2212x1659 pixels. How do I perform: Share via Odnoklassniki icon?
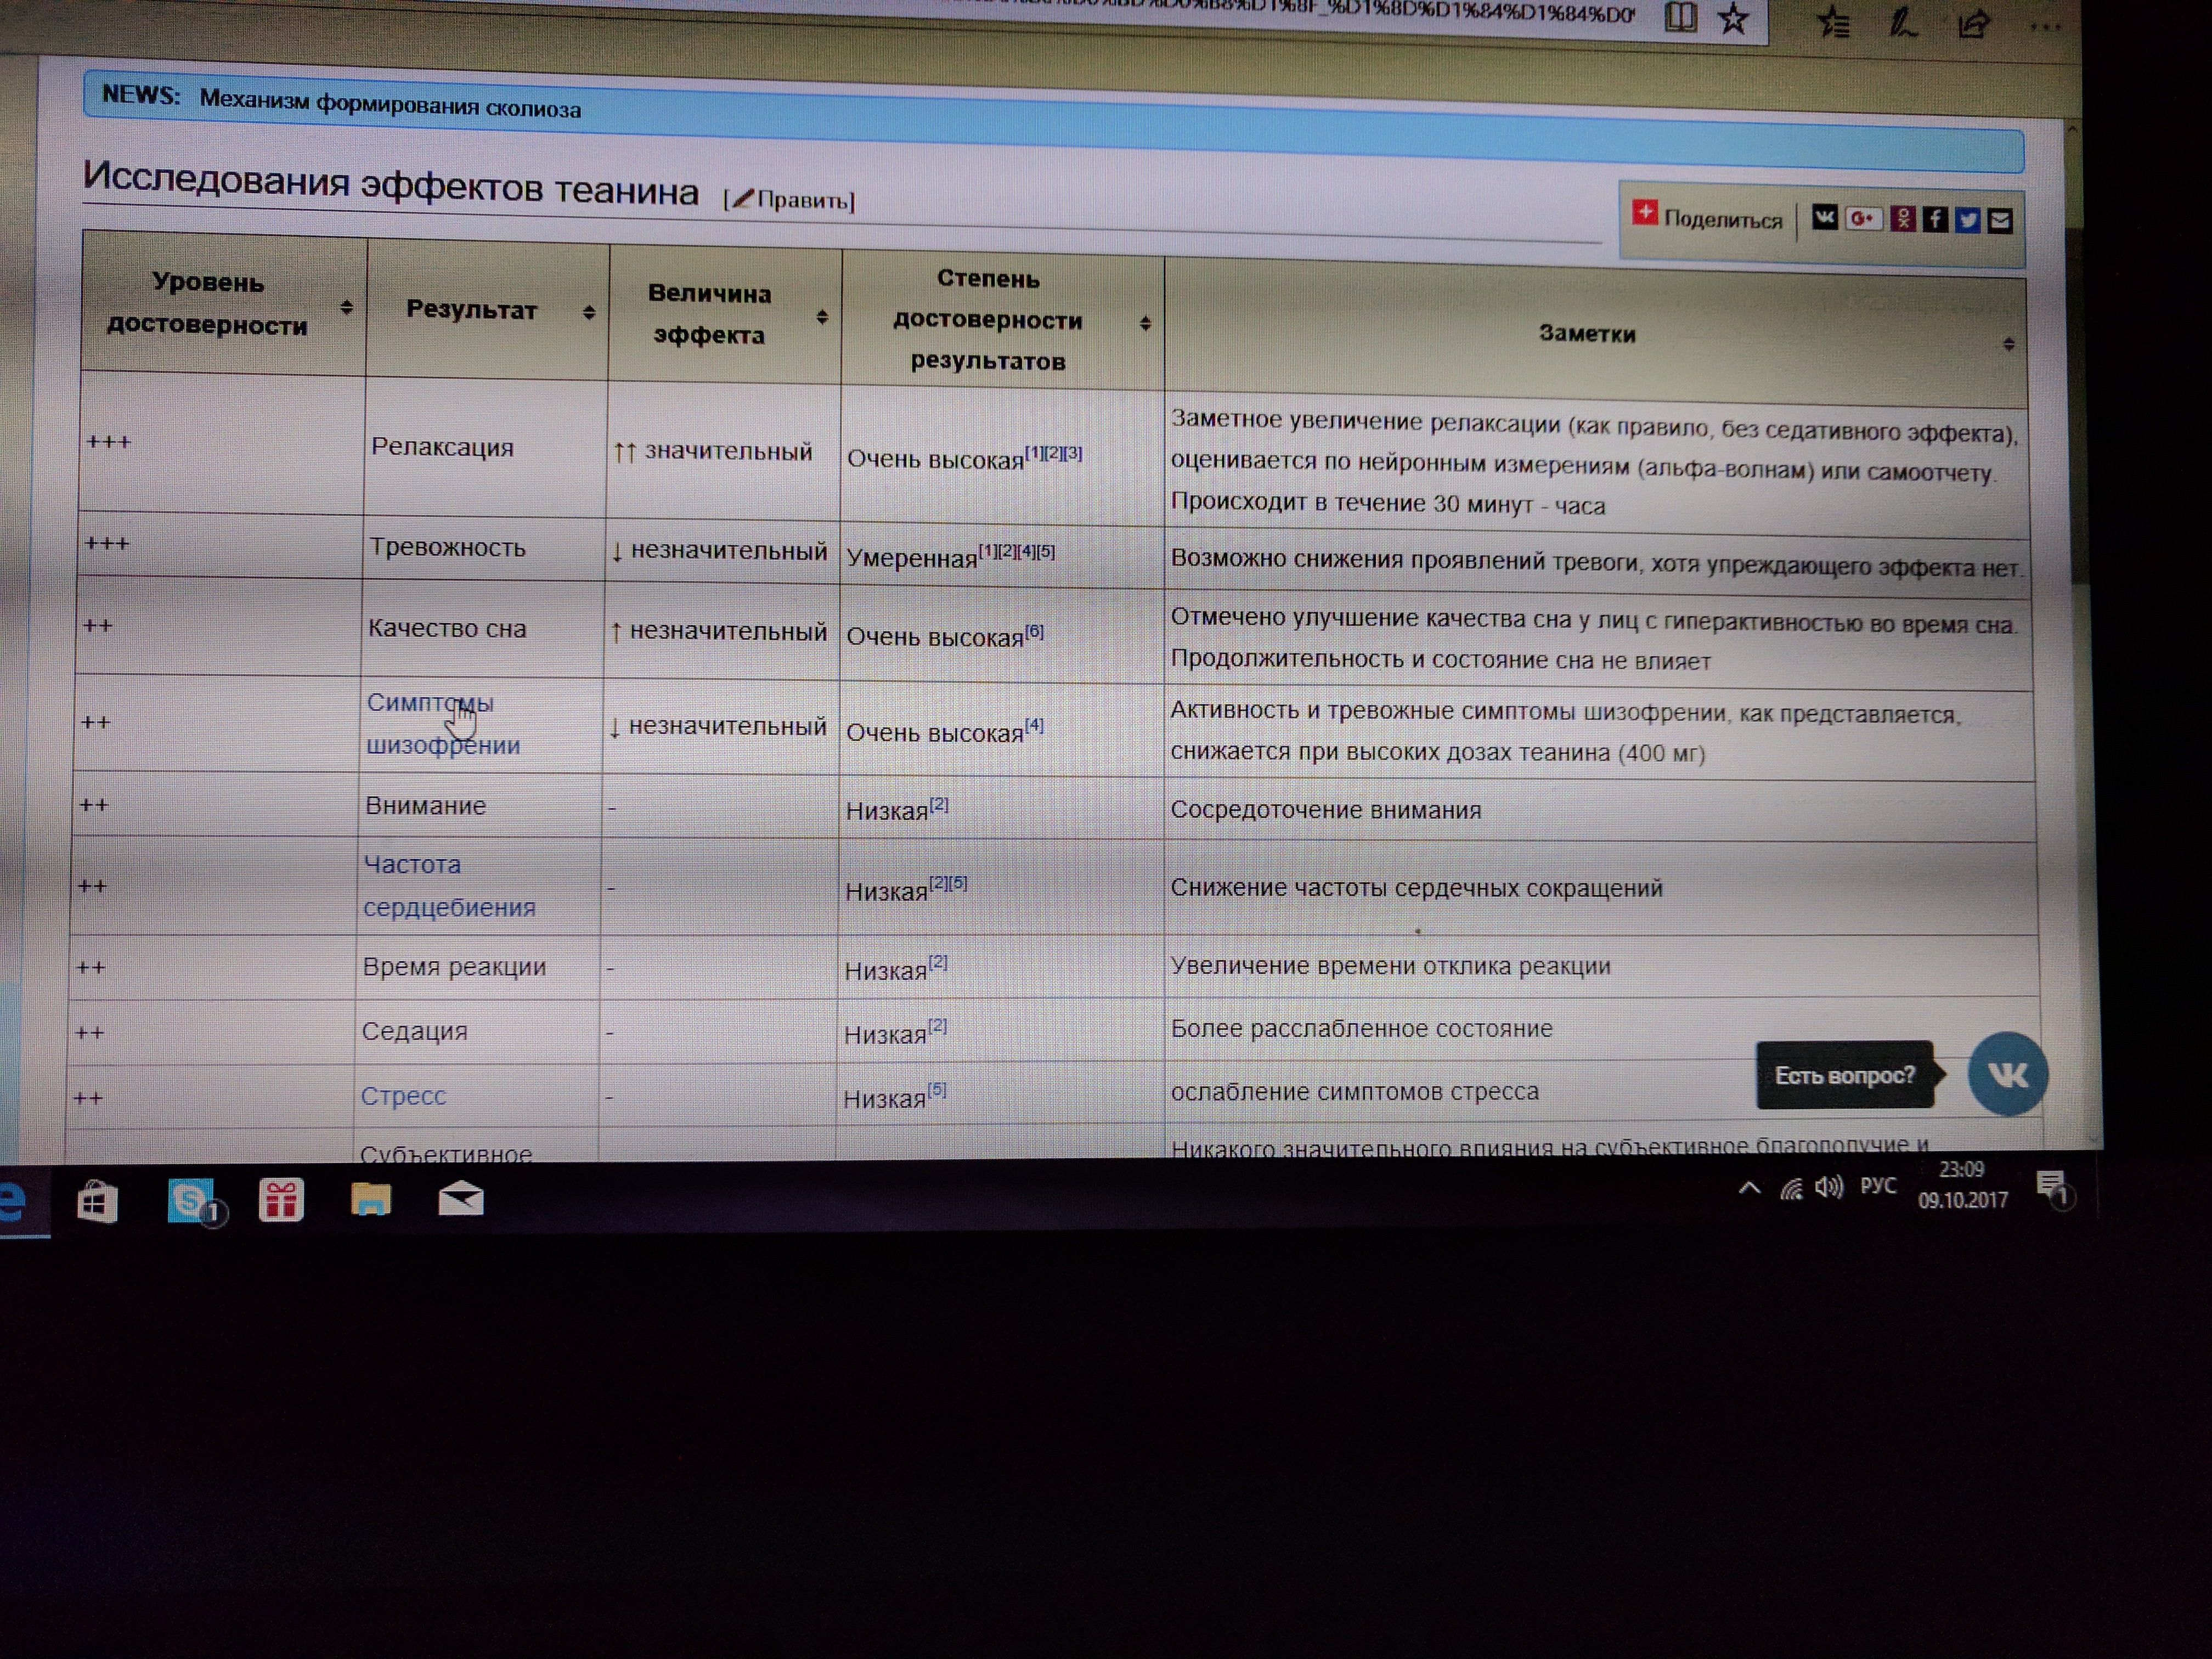1902,219
